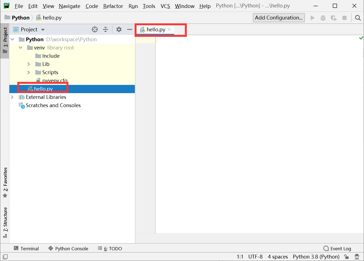Expand the Scripts folder
The width and height of the screenshot is (364, 261).
pyautogui.click(x=28, y=72)
